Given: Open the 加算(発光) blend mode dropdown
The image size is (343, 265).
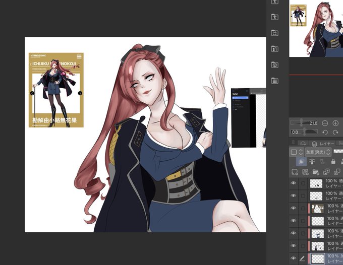Looking at the screenshot, I should [318, 152].
